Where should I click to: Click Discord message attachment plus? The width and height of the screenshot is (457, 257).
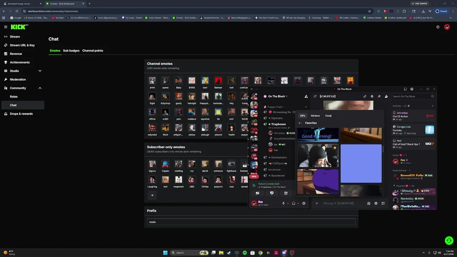point(317,203)
